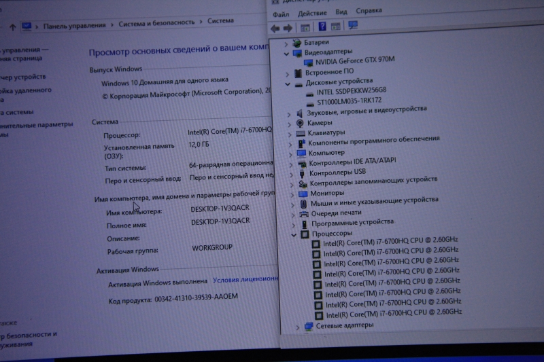Select the ST1000LM035-1RK172 disk drive
Screen dimensions: 544x362
pyautogui.click(x=349, y=101)
